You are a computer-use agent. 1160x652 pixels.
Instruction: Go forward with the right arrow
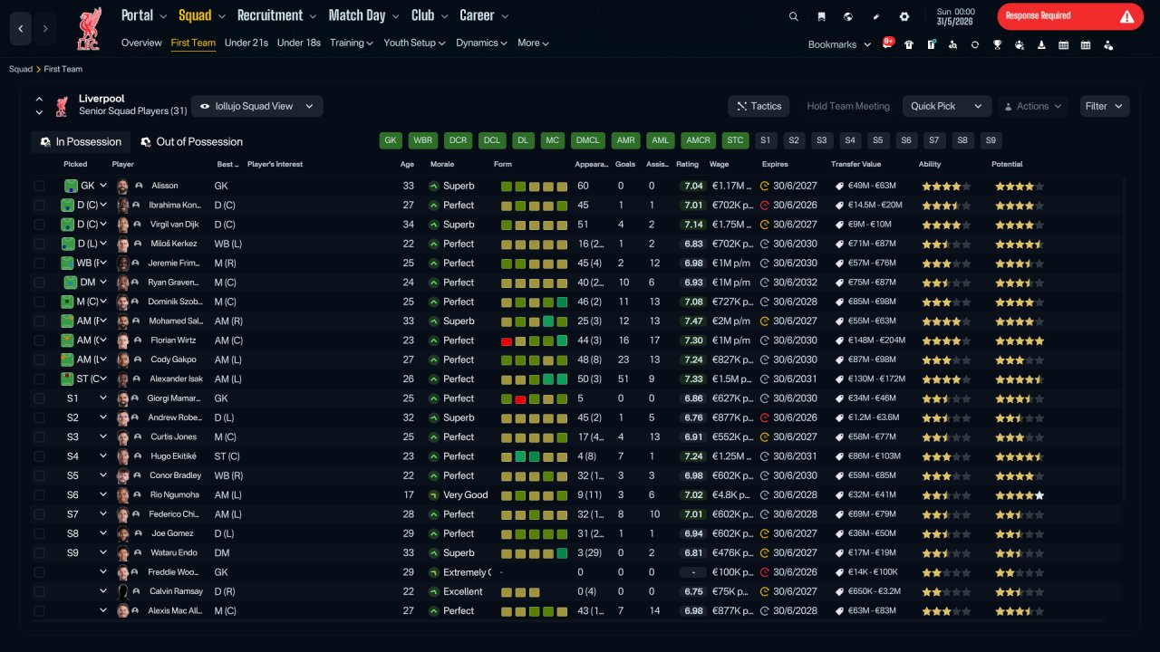click(x=46, y=29)
